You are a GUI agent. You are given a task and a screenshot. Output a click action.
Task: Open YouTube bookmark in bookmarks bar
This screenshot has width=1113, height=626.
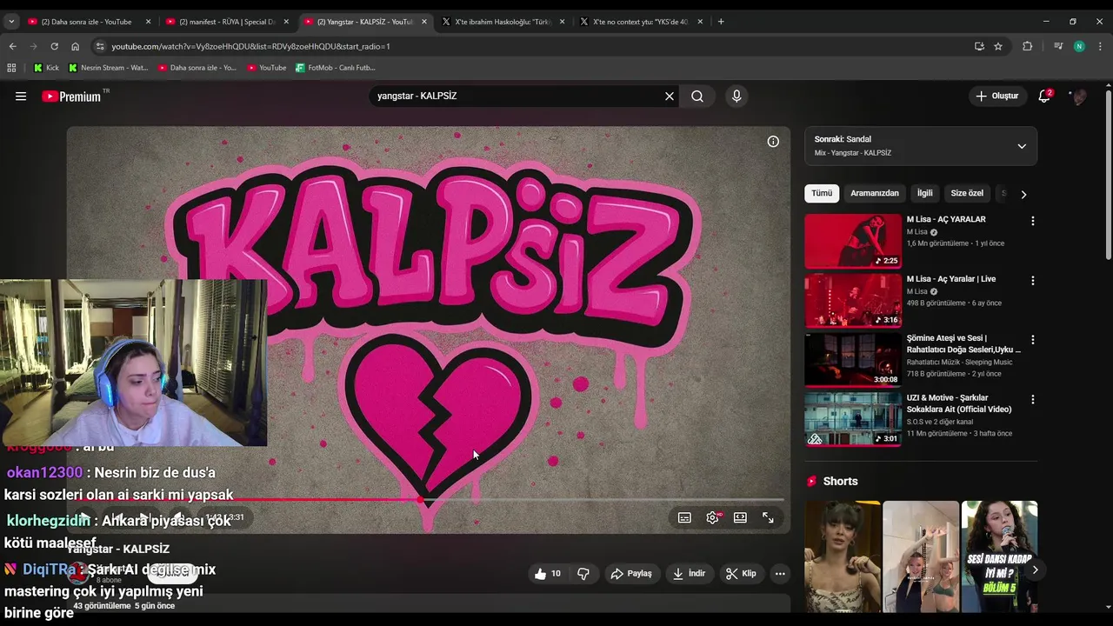266,68
